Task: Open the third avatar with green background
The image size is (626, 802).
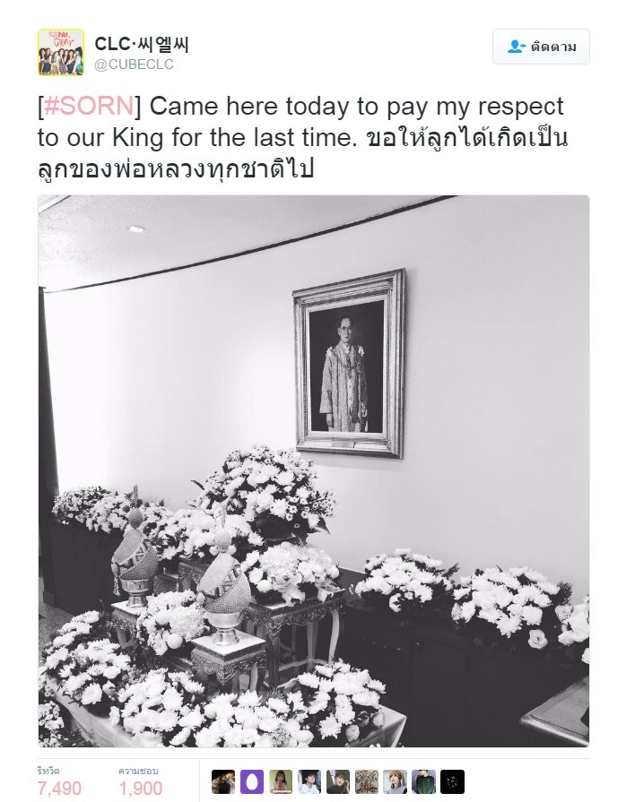Action: point(281,782)
